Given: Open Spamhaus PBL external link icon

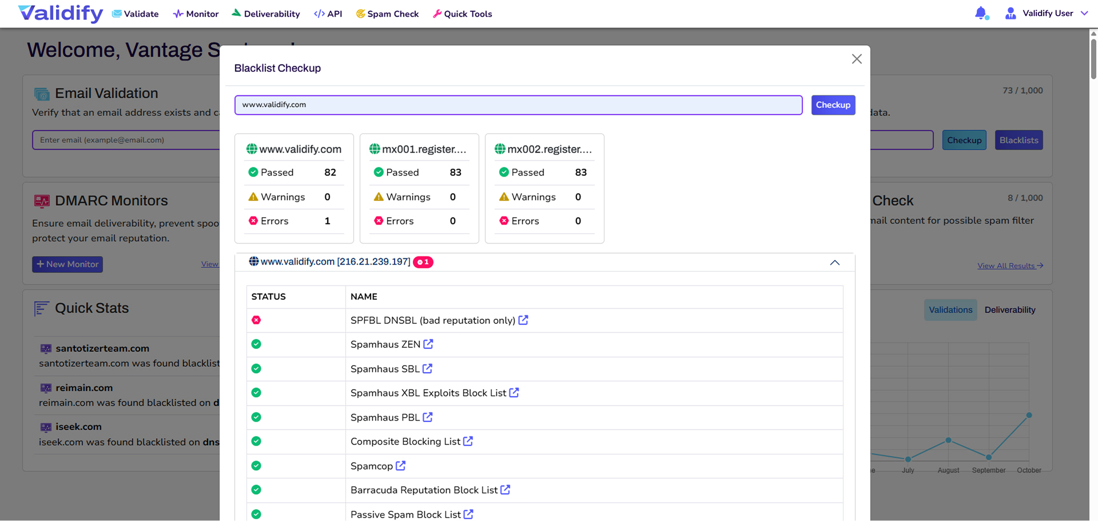Looking at the screenshot, I should 427,418.
